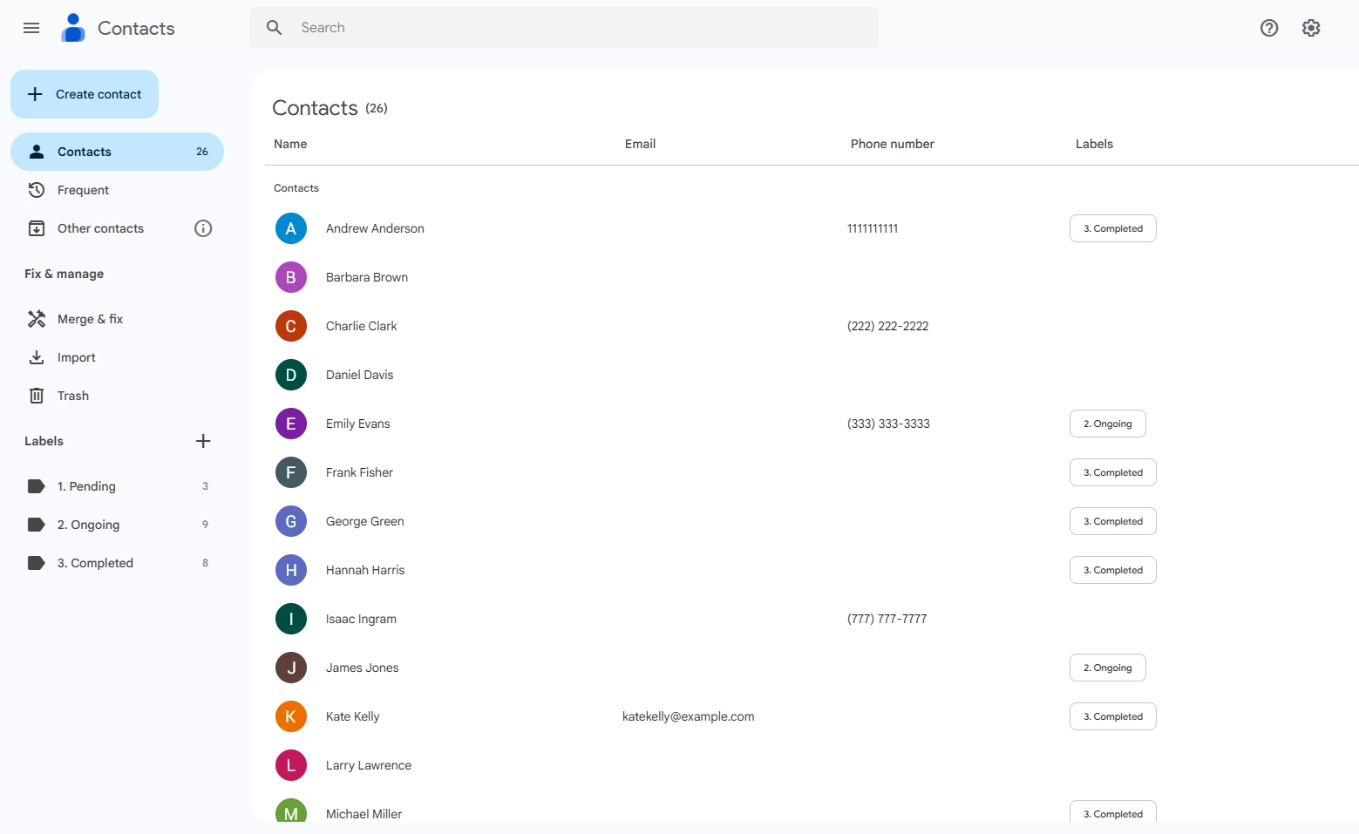The width and height of the screenshot is (1359, 834).
Task: Click James Jones's avatar J
Action: (x=291, y=668)
